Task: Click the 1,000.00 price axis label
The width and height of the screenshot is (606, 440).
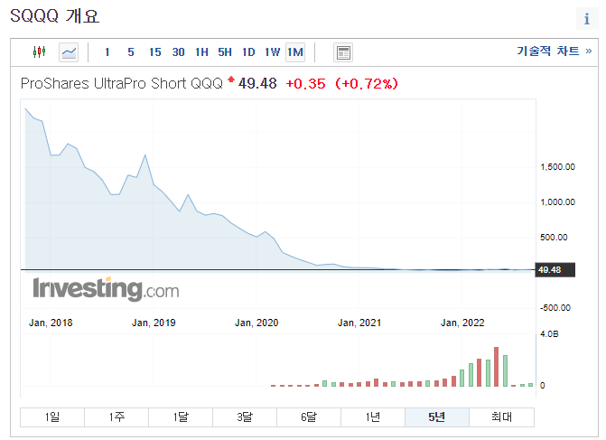Action: coord(558,202)
